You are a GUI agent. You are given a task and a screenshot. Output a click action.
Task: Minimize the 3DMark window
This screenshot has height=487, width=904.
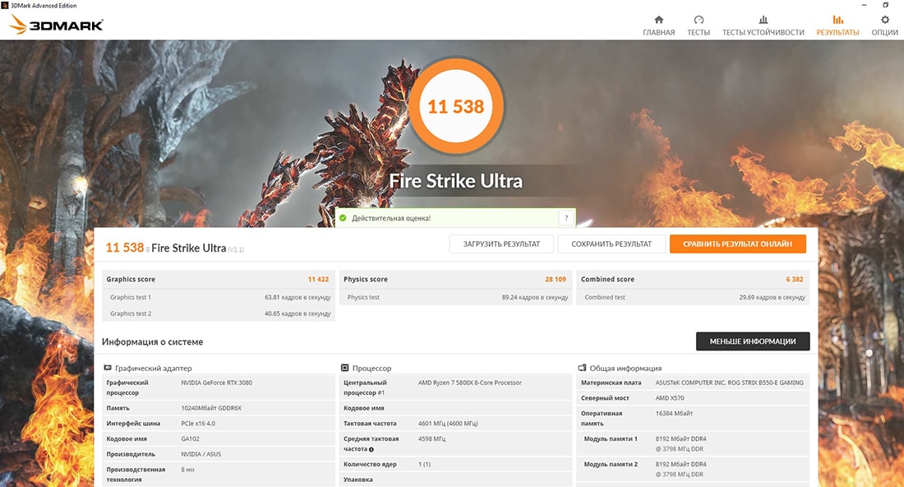(864, 5)
